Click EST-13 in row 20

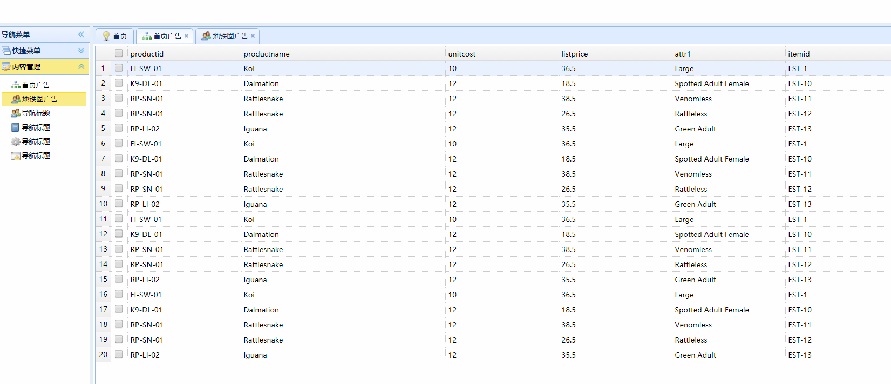pos(800,355)
